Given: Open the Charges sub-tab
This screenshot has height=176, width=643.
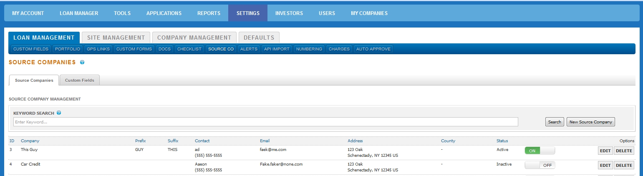Looking at the screenshot, I should (x=339, y=49).
